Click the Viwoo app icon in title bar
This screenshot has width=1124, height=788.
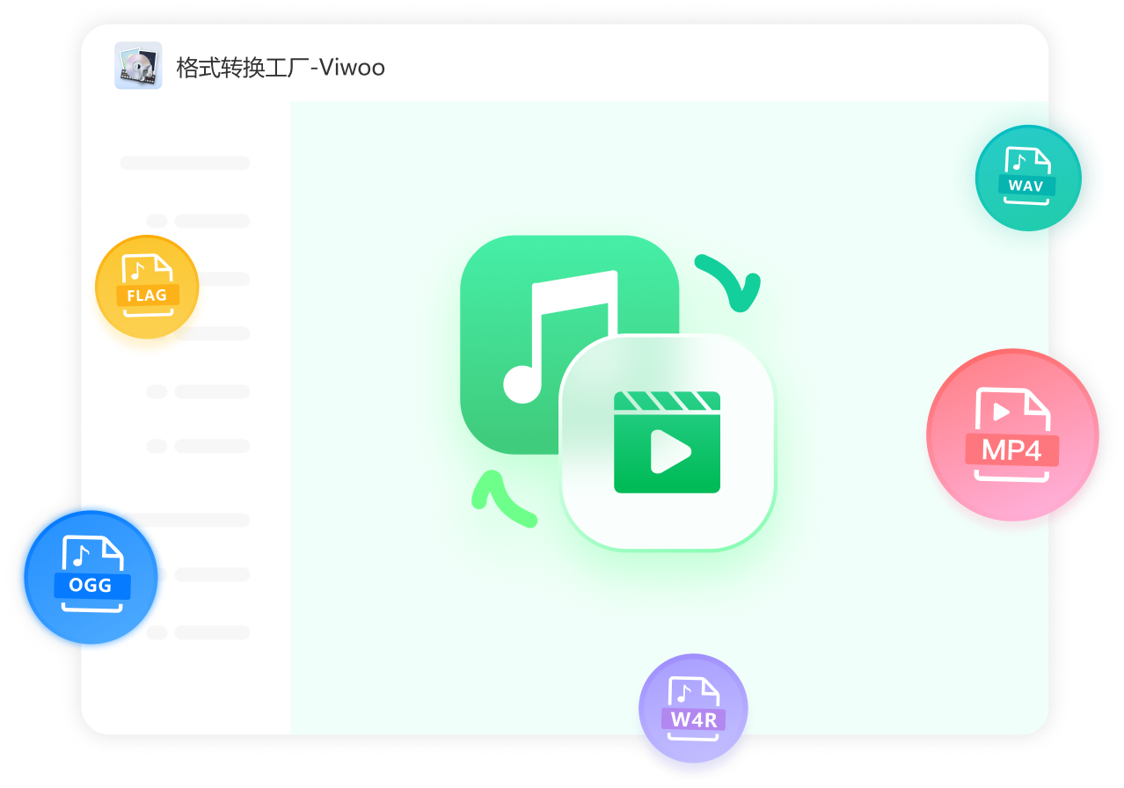coord(138,66)
